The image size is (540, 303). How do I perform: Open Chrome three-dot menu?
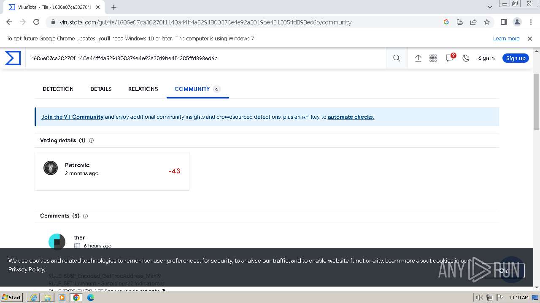pos(530,22)
